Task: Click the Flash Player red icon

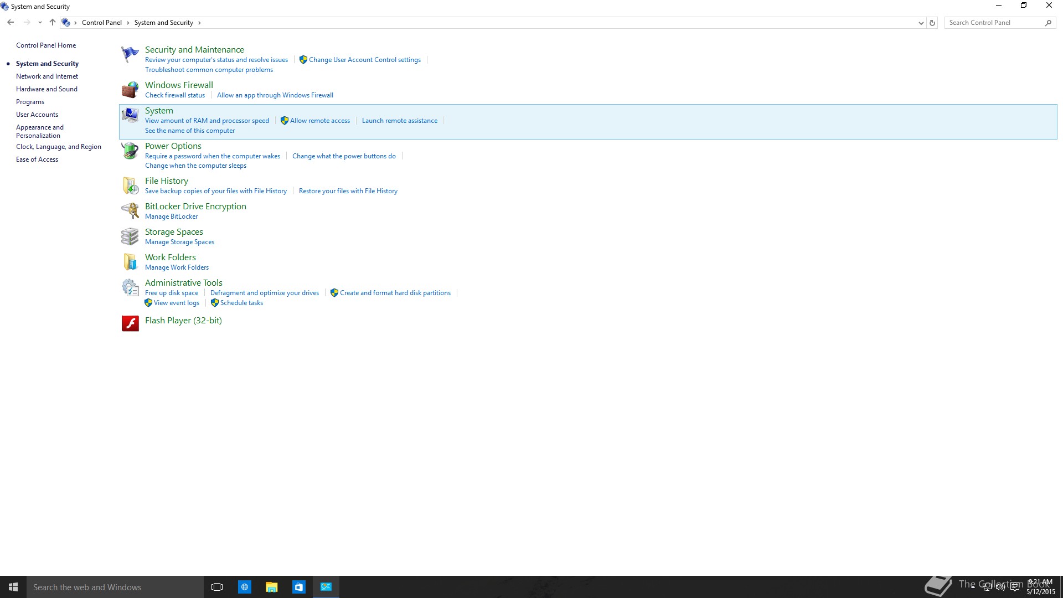Action: click(x=130, y=323)
